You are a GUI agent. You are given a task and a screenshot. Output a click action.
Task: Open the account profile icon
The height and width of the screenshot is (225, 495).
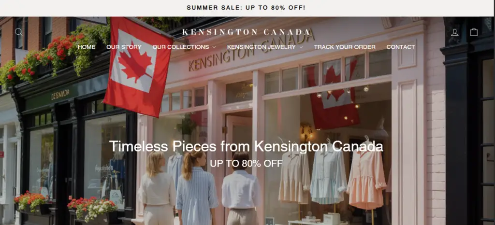(x=454, y=32)
